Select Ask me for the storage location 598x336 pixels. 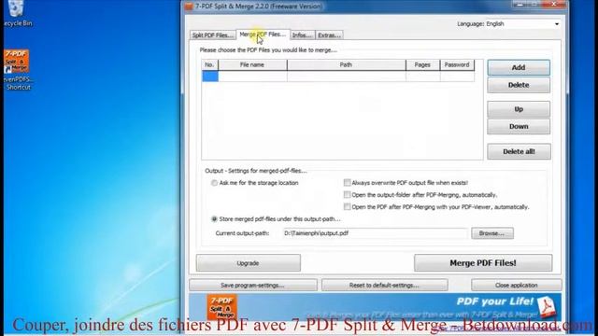pos(214,183)
